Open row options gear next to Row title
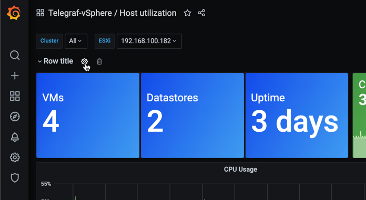The height and width of the screenshot is (200, 366). pos(84,61)
